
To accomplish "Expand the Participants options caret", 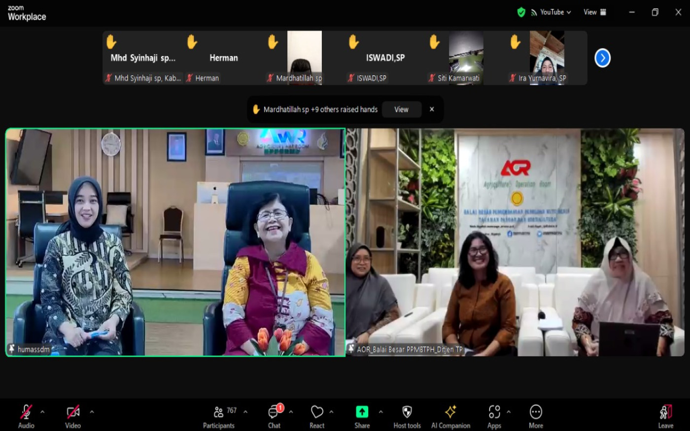I will tap(245, 412).
